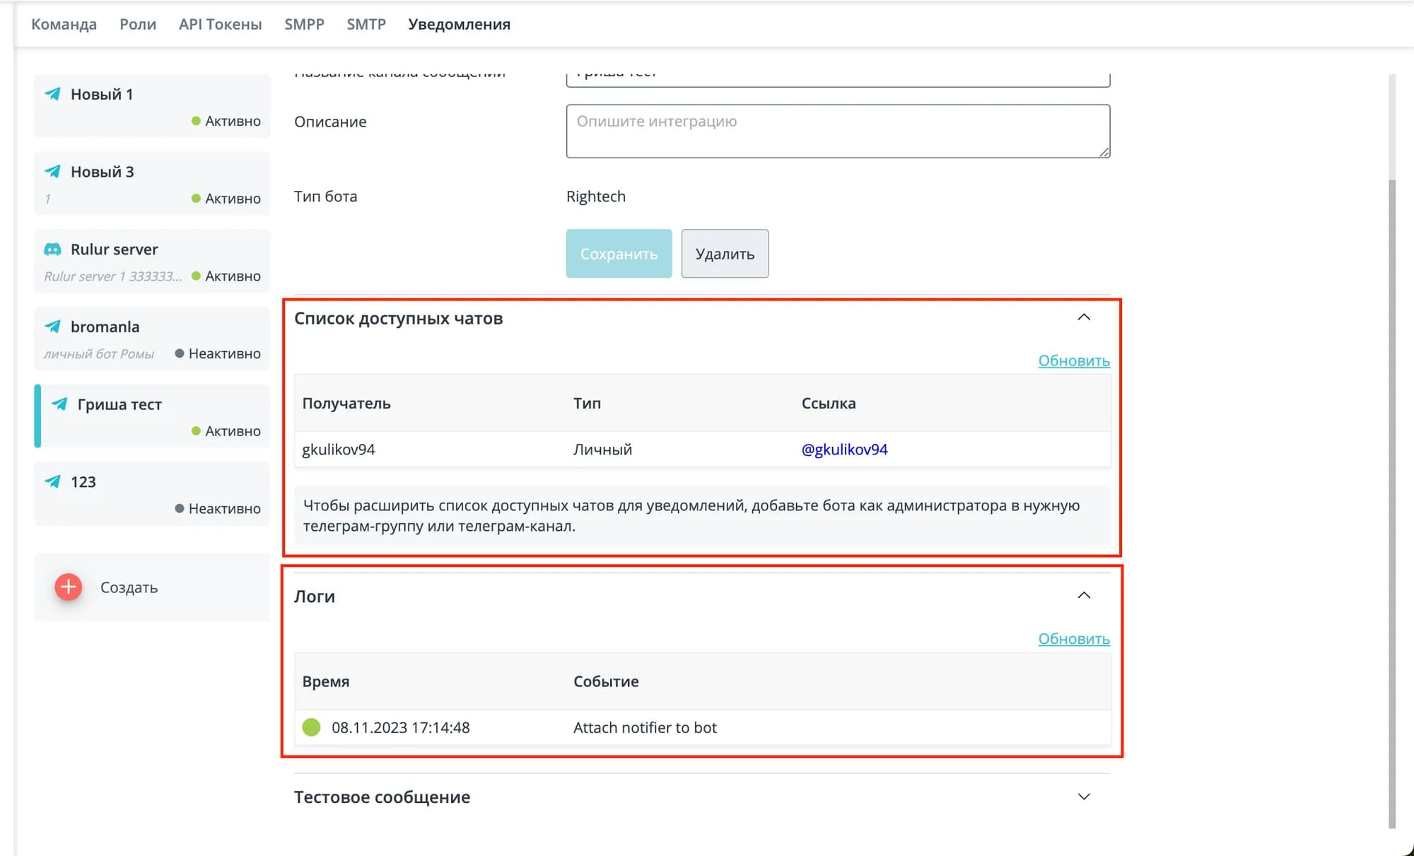Focus the Описание text area
Image resolution: width=1414 pixels, height=856 pixels.
(x=838, y=131)
